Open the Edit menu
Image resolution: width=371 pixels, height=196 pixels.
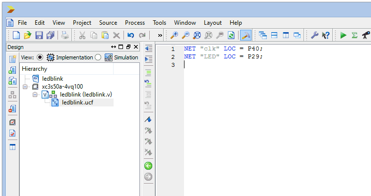40,23
